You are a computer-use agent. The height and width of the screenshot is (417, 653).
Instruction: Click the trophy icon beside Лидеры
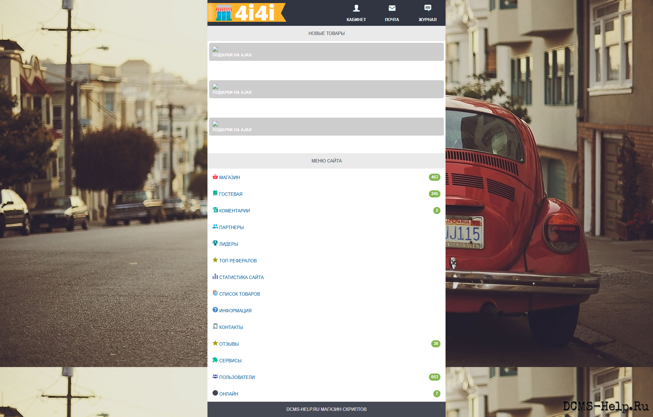(215, 243)
